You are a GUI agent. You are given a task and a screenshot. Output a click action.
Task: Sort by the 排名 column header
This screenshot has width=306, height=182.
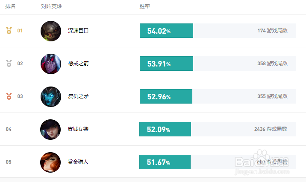(10, 6)
